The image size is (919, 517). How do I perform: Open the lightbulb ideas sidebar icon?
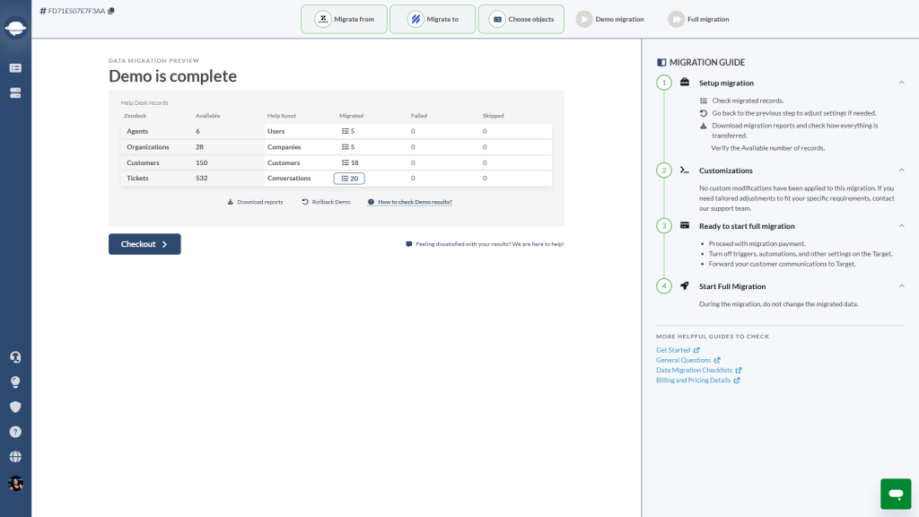(x=15, y=382)
